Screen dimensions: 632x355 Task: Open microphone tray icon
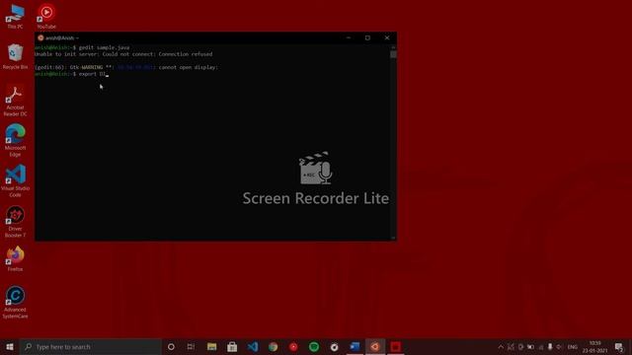[550, 346]
